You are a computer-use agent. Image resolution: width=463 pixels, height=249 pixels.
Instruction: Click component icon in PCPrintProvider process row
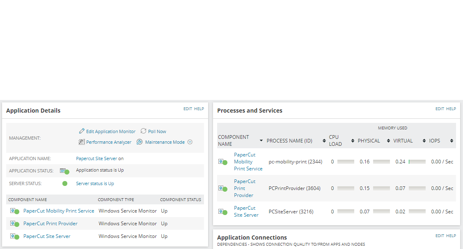pos(222,188)
